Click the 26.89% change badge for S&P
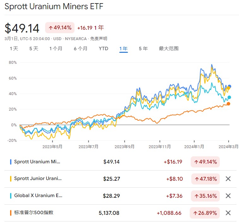The height and width of the screenshot is (223, 239). [205, 213]
